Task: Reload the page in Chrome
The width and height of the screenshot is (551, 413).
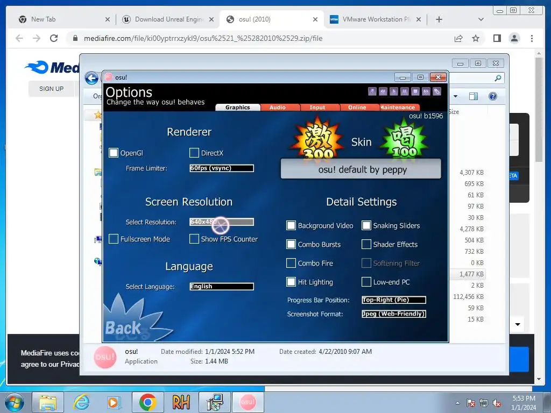Action: [54, 38]
